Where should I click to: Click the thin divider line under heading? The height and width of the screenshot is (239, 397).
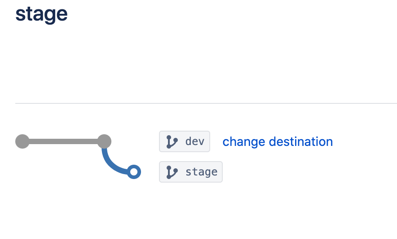coord(206,103)
